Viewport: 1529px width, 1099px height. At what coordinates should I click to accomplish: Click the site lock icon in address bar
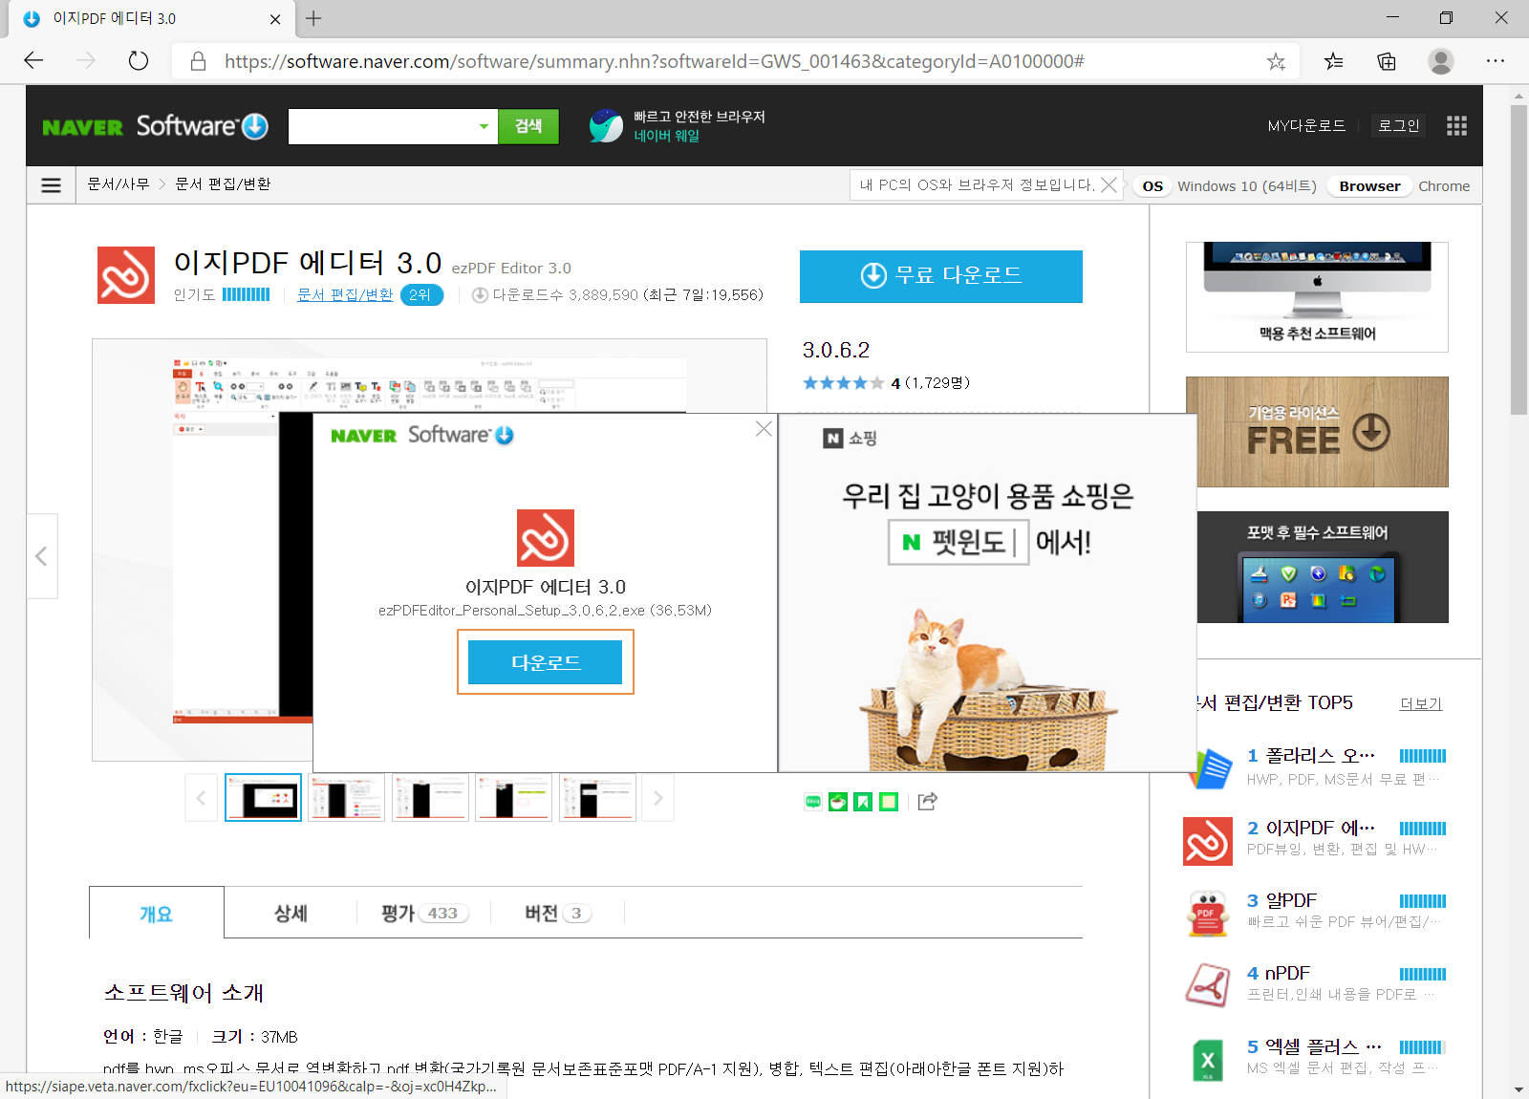coord(198,61)
